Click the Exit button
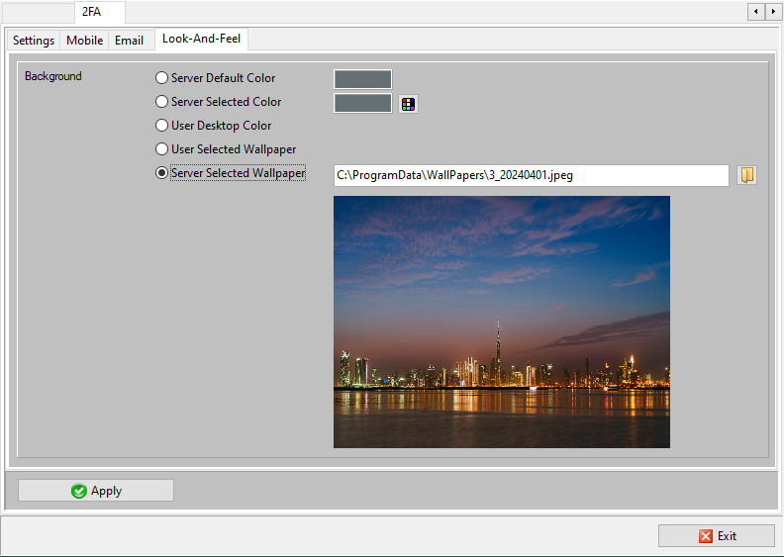This screenshot has width=784, height=557. [717, 535]
